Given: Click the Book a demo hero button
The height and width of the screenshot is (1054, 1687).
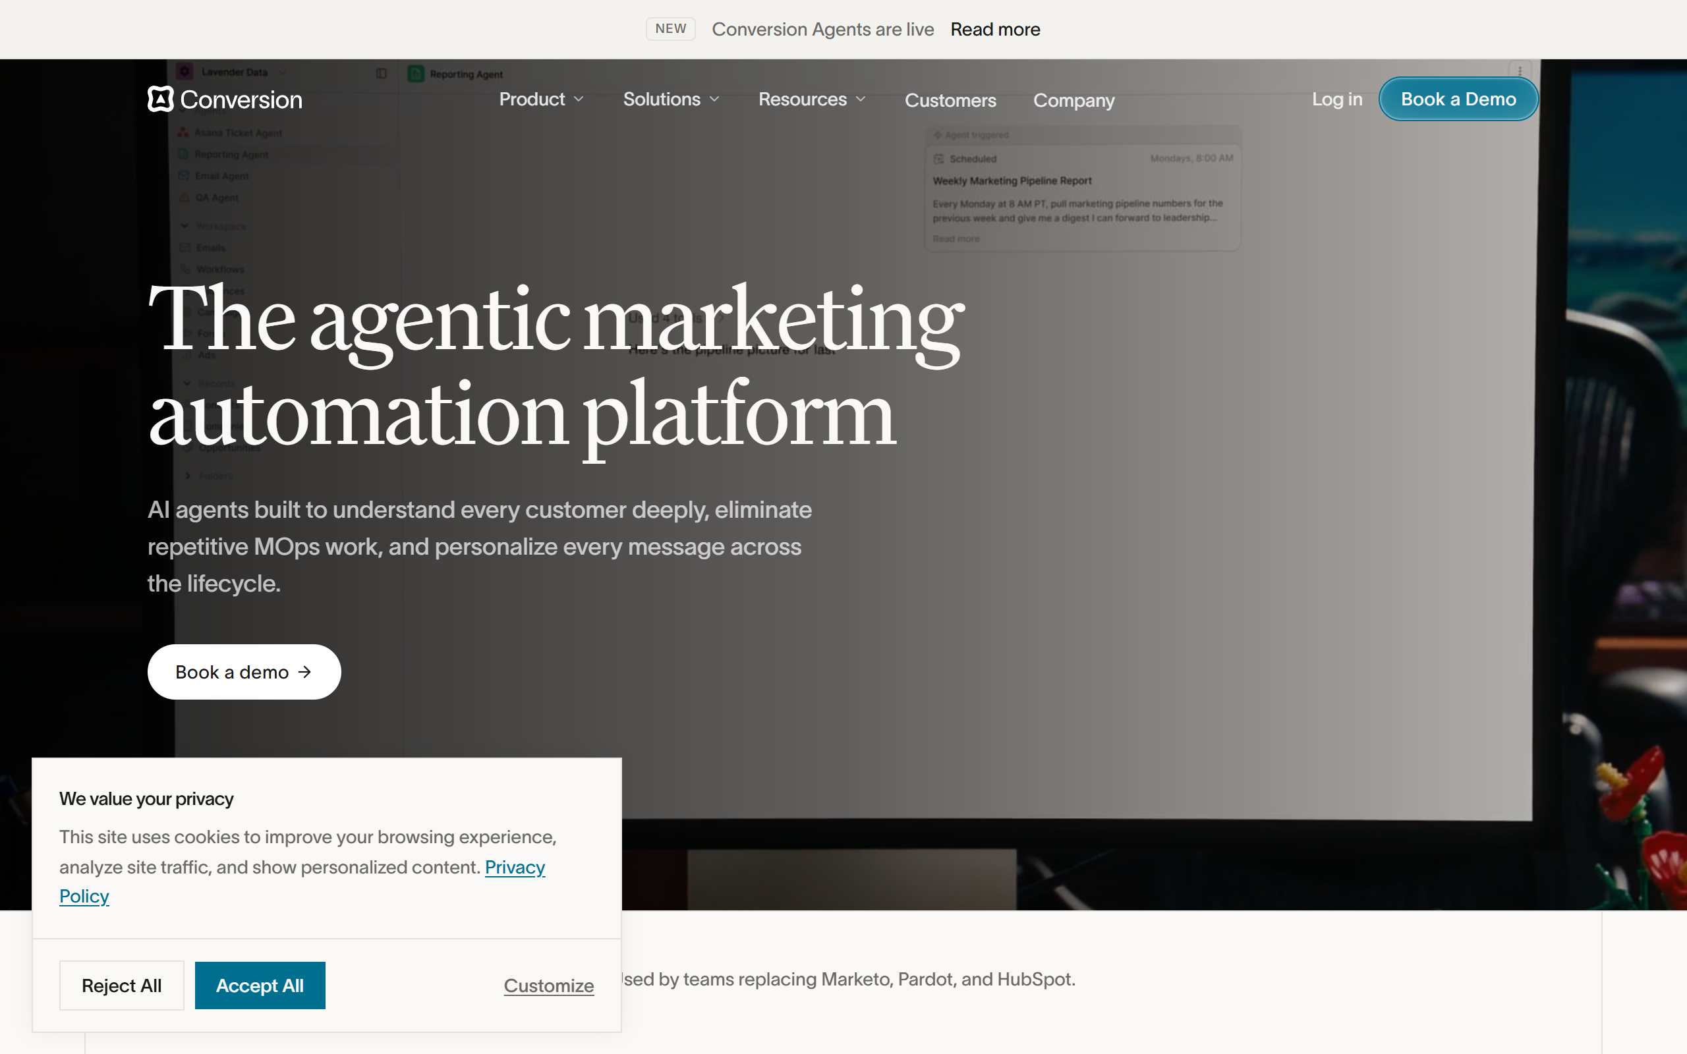Looking at the screenshot, I should pos(244,672).
